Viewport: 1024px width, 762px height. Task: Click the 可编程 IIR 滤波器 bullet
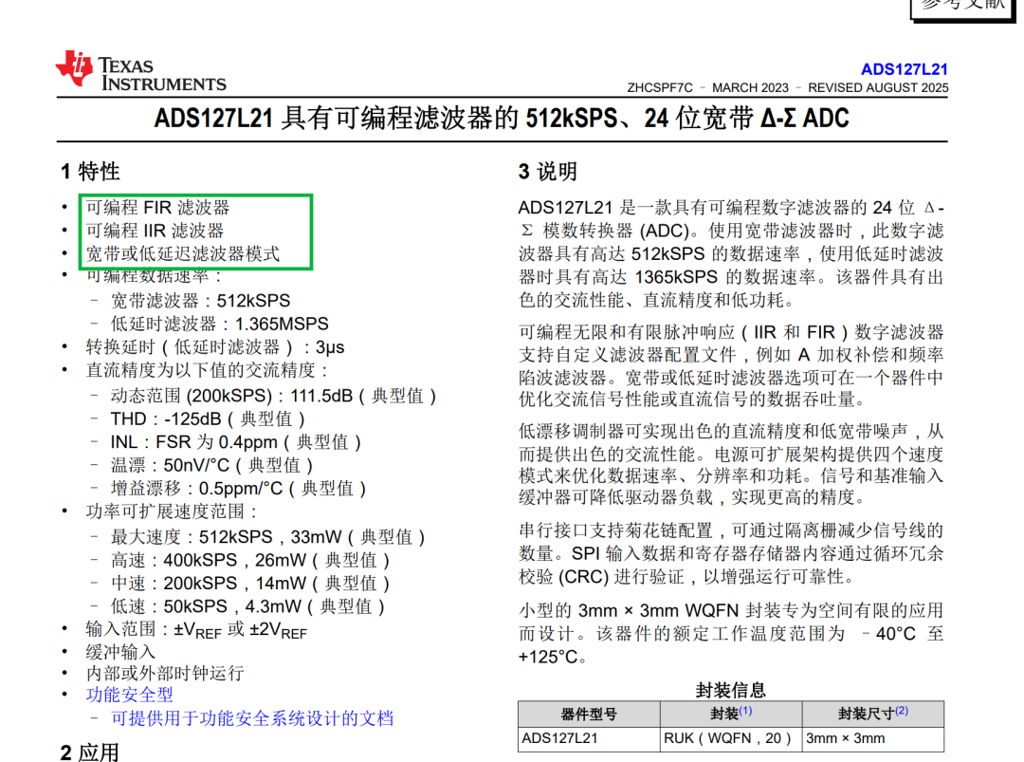click(x=155, y=230)
